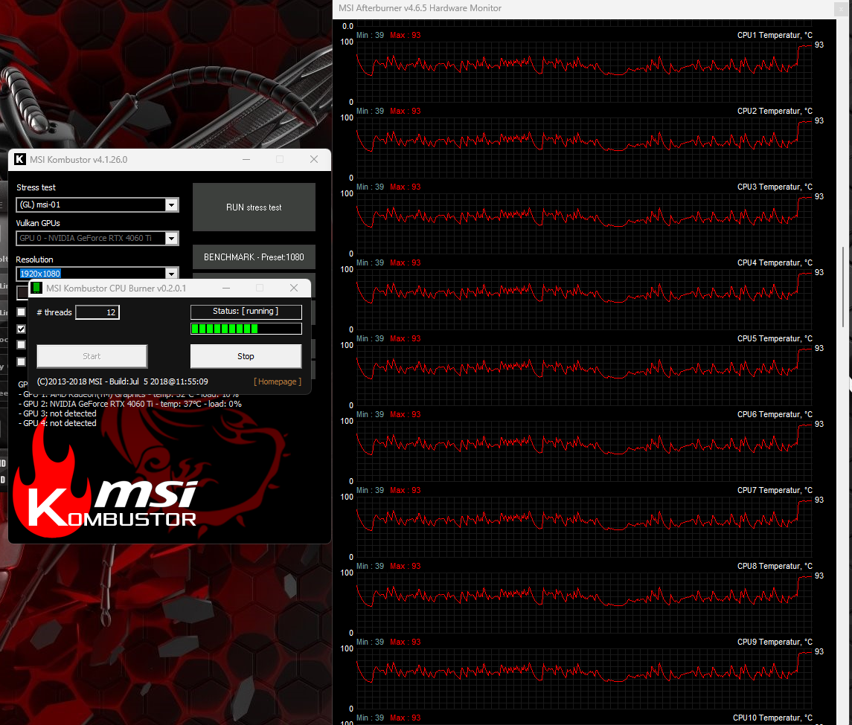Image resolution: width=852 pixels, height=725 pixels.
Task: Click 'Max : 93' on the CPU5 graph
Action: point(406,338)
